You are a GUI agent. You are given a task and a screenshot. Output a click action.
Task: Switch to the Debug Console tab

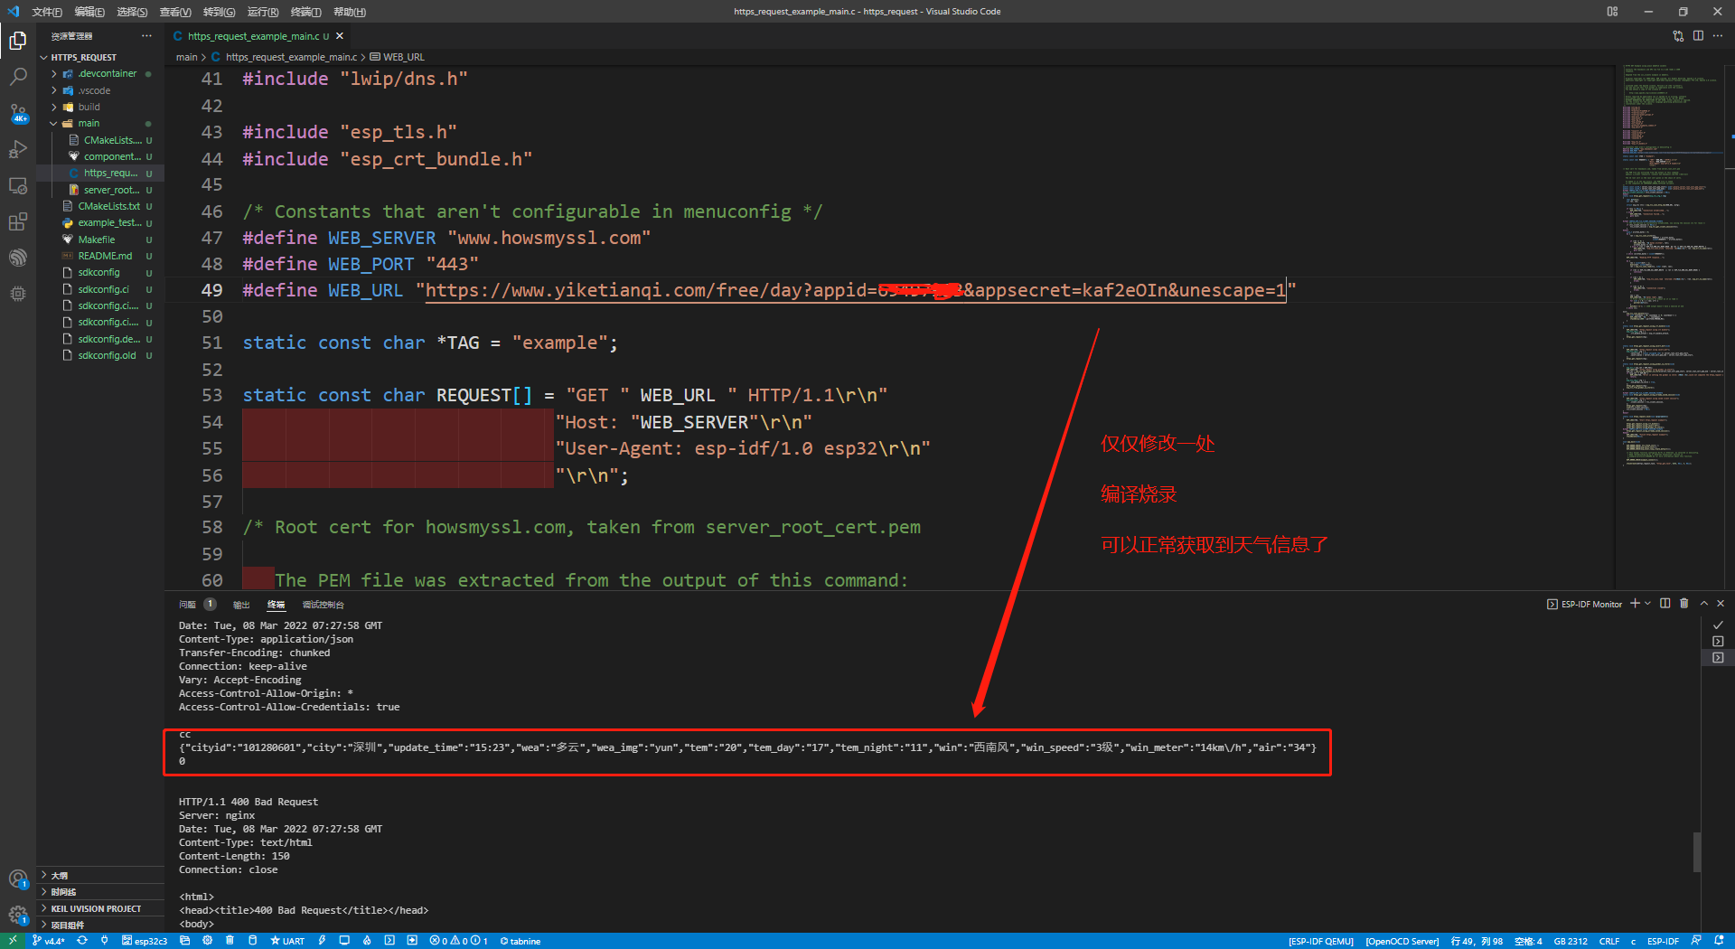323,604
